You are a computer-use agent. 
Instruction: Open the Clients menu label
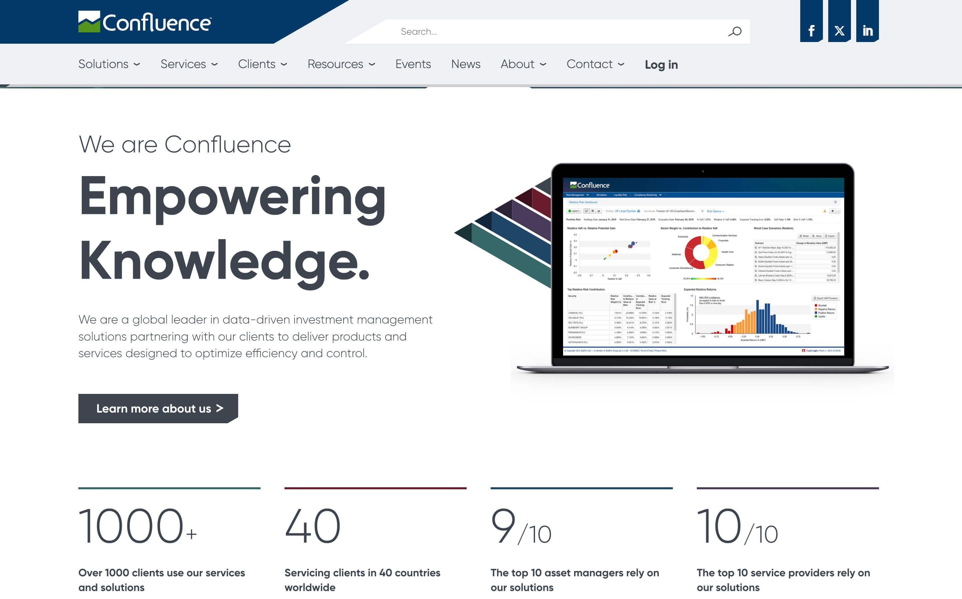[257, 64]
